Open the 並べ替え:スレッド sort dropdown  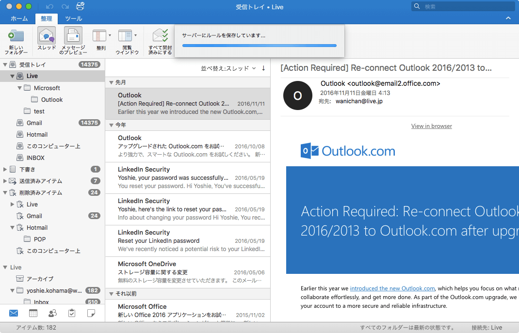coord(228,68)
